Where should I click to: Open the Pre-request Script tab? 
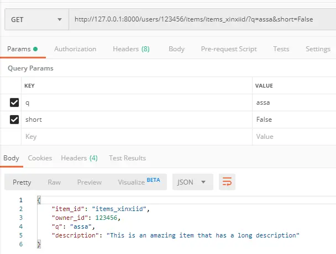point(229,49)
